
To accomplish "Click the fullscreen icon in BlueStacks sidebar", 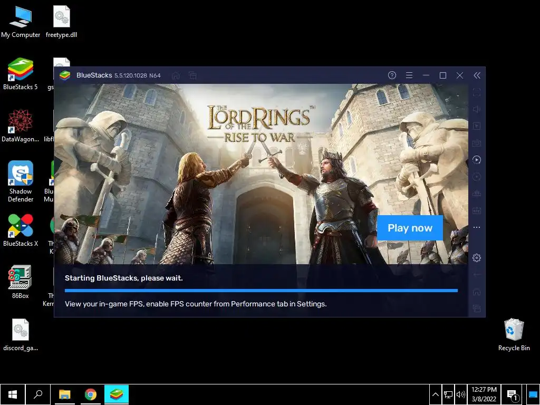I will pos(477,92).
